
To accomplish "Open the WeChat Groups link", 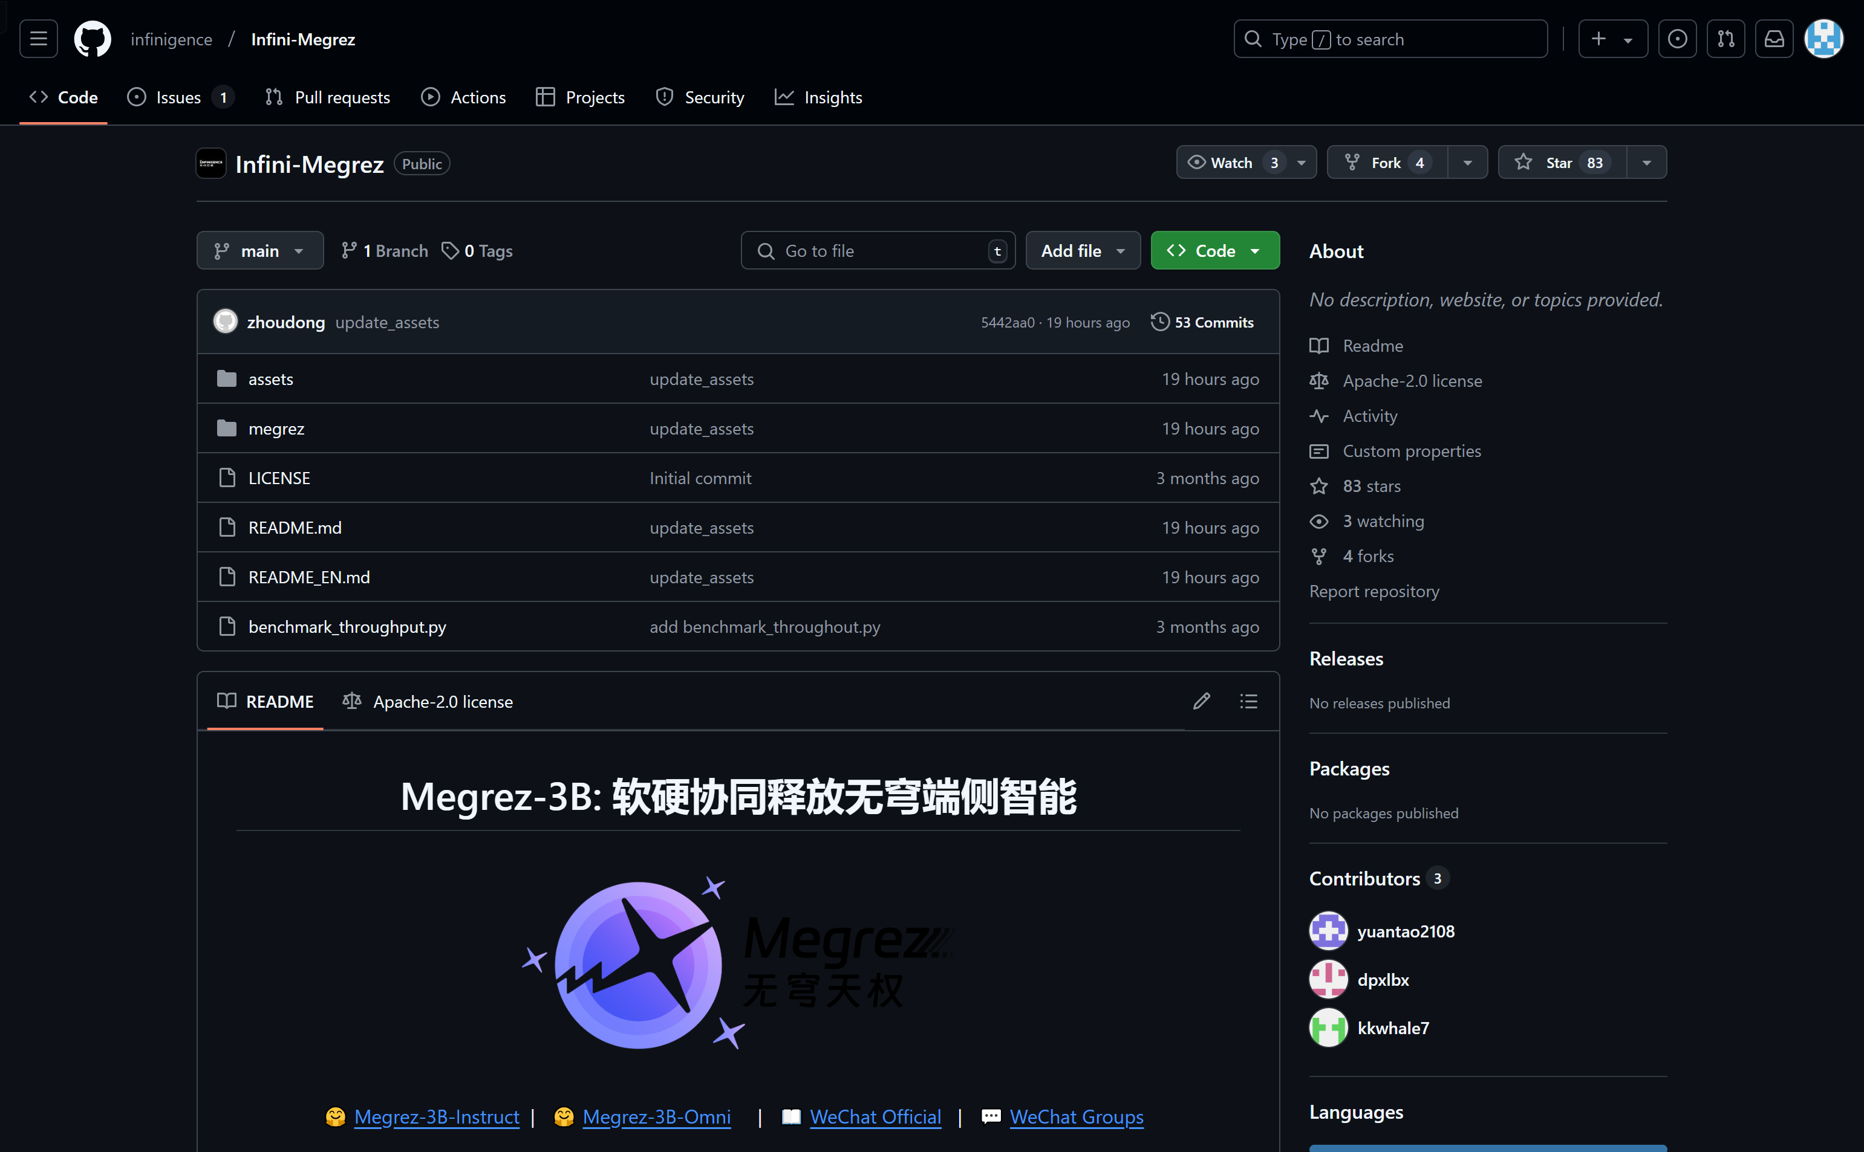I will pos(1077,1117).
